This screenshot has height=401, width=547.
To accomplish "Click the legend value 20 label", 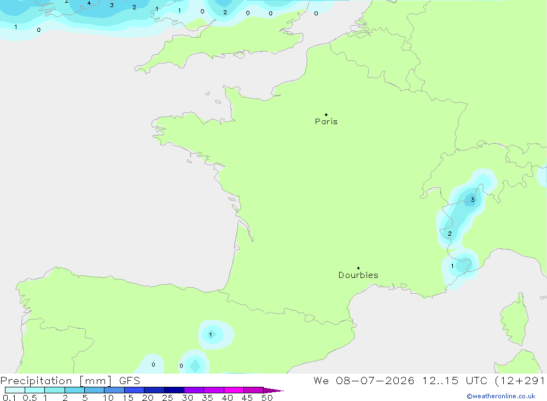I will (x=148, y=398).
